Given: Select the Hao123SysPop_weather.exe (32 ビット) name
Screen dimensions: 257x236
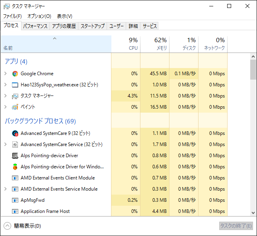Looking at the screenshot, I should pos(59,85).
